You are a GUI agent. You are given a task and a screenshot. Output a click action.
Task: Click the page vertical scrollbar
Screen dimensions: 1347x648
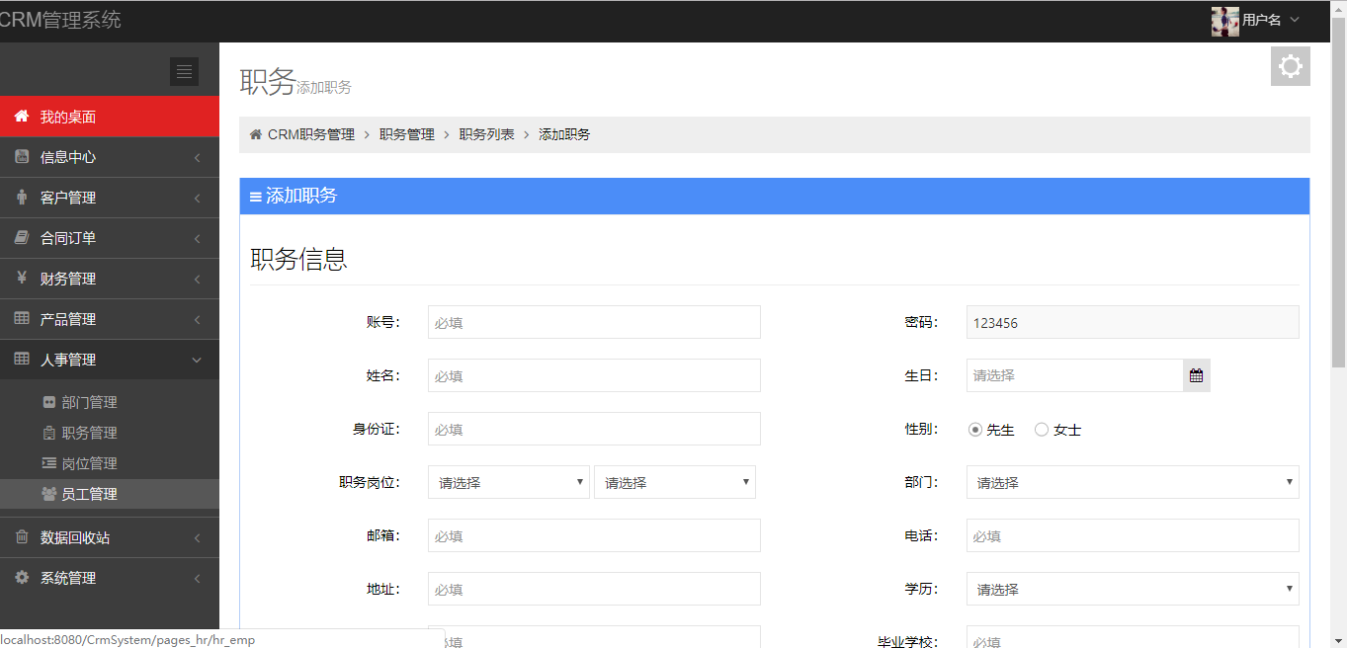pos(1339,192)
